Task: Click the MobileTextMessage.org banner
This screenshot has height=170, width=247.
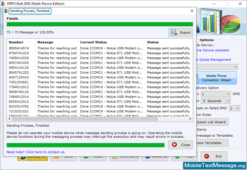Action: 215,165
